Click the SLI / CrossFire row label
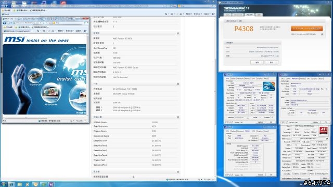Image resolution: width=333 pixels, height=187 pixels. tap(100, 48)
